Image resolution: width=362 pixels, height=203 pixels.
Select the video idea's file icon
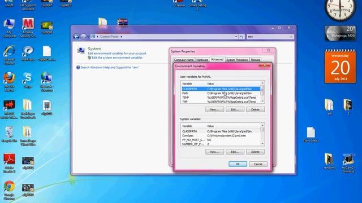(x=311, y=134)
